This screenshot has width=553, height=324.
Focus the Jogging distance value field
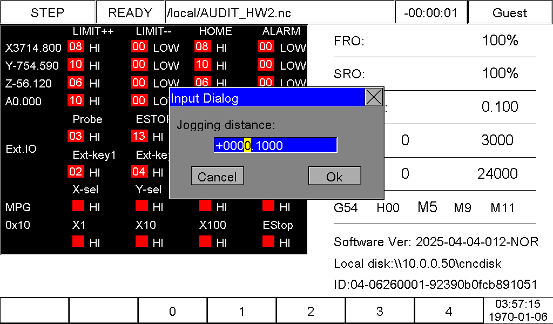(x=275, y=145)
